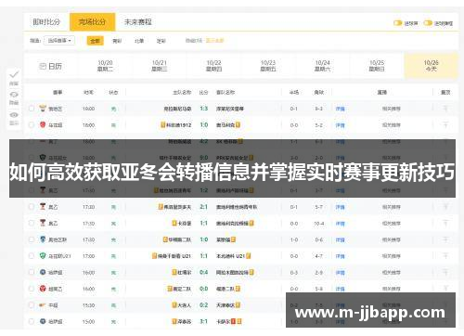This screenshot has height=336, width=464.
Task: Click the red league badge in the 0:0 row
Action: click(x=43, y=289)
